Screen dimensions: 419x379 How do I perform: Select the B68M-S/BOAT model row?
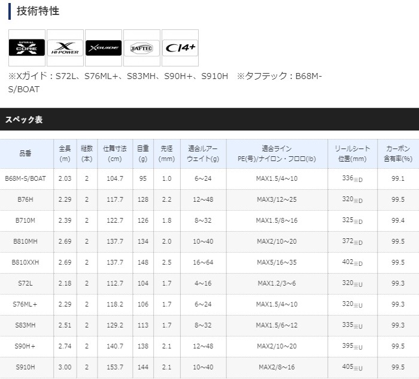(25, 178)
